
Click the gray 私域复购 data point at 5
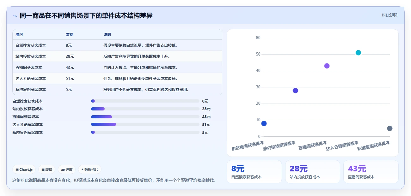point(390,128)
